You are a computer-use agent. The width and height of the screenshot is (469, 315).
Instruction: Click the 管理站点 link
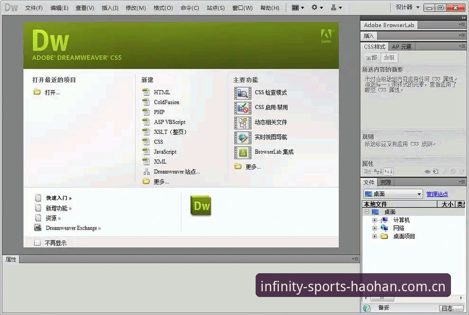[437, 194]
